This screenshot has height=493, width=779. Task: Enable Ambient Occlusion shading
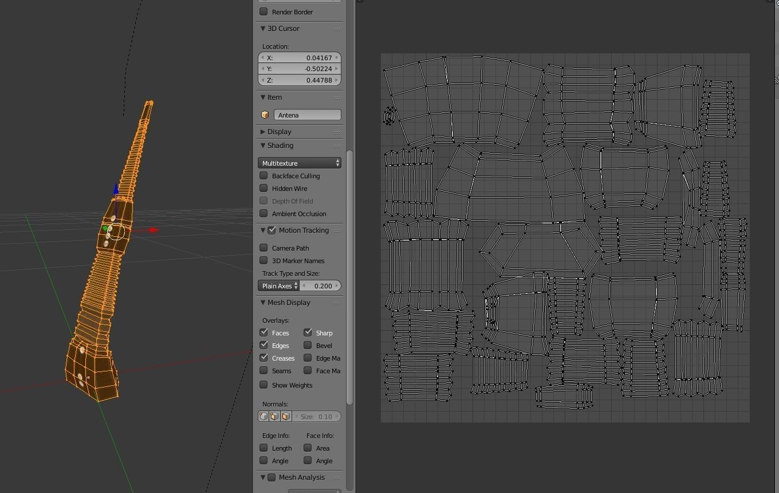point(263,213)
